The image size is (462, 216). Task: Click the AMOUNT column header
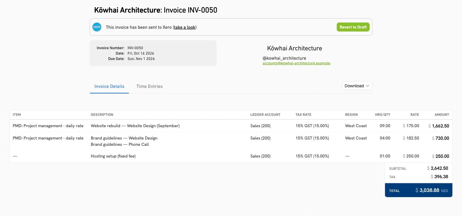point(442,115)
